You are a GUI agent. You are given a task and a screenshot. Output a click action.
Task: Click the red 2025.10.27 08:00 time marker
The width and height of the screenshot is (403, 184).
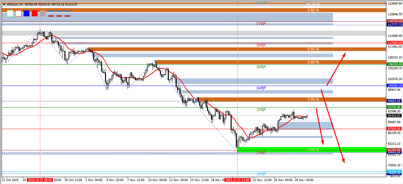pyautogui.click(x=40, y=180)
